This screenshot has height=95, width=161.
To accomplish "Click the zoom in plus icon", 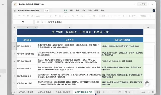I will point(149,92).
